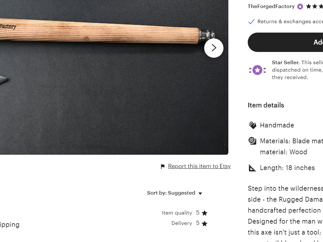Image resolution: width=323 pixels, height=242 pixels.
Task: Open the Report this item to Etsy link
Action: coord(199,166)
